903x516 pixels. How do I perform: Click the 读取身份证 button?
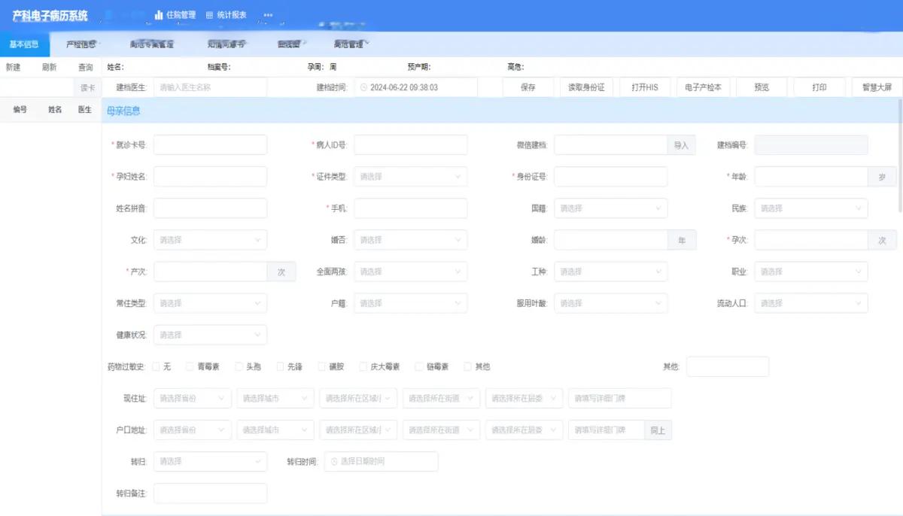pyautogui.click(x=586, y=87)
